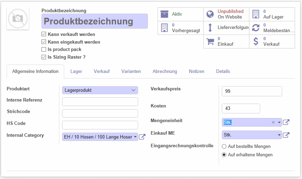Toggle Is Sizing Raster checkbox
Screen dimensions: 302x179
44,57
